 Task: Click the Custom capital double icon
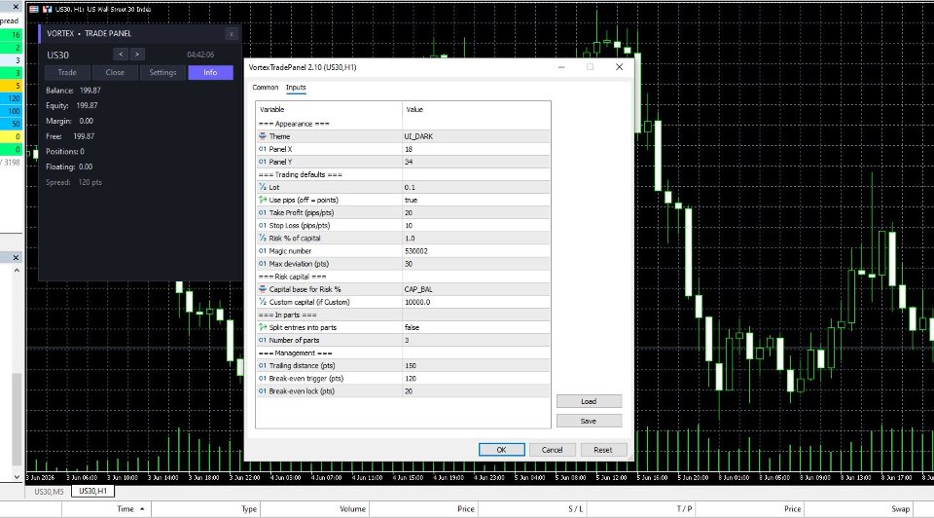pos(263,302)
